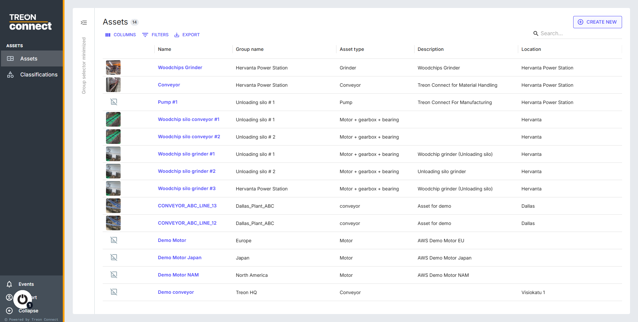Open the Events bell notifications

point(10,284)
